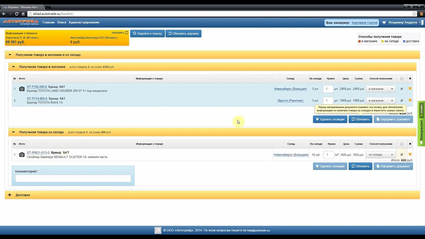
Task: Click 'Обновить корзину' button
Action: pyautogui.click(x=183, y=34)
